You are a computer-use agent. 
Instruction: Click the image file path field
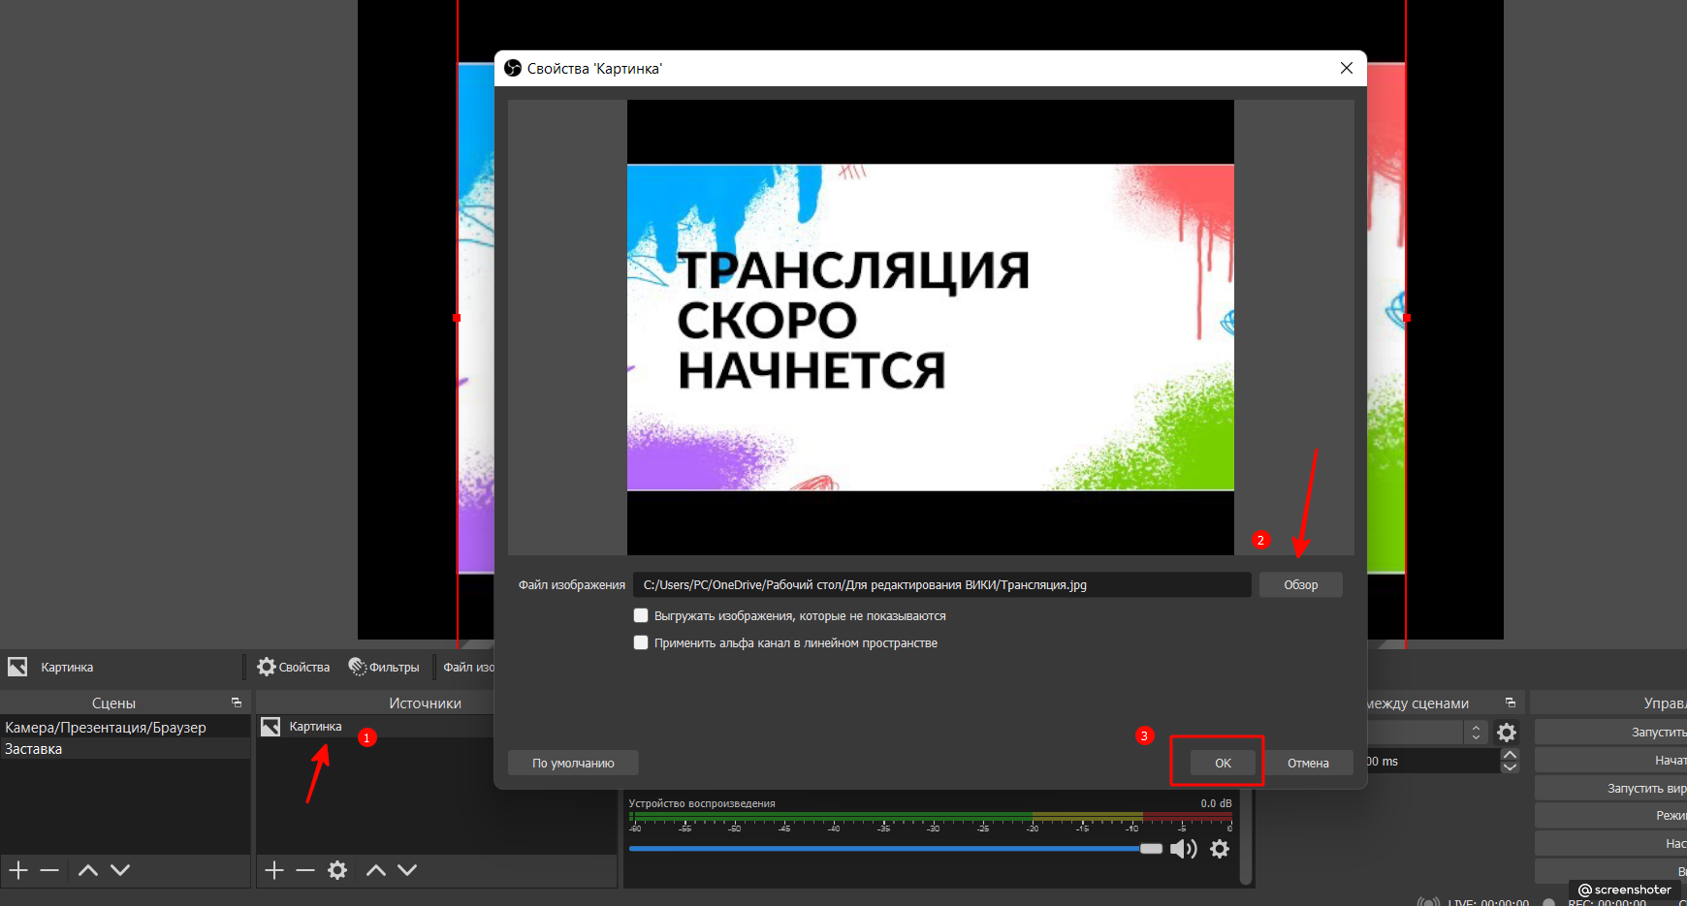[x=940, y=585]
